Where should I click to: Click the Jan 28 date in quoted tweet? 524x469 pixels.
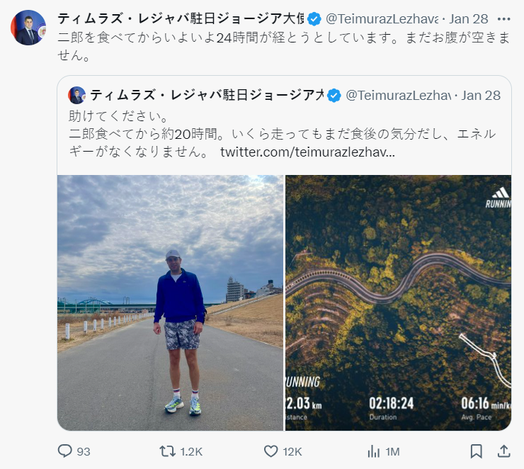coord(481,96)
